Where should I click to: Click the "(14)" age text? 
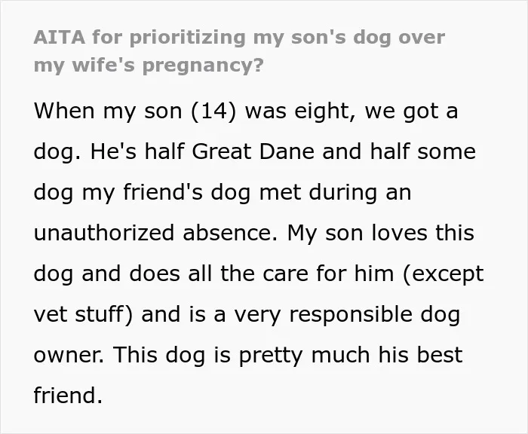pyautogui.click(x=213, y=111)
